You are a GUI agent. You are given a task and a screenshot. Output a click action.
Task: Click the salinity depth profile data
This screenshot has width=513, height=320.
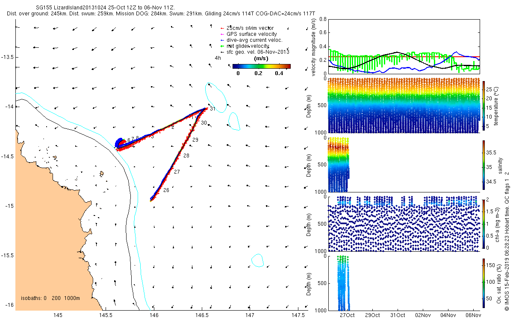click(339, 165)
